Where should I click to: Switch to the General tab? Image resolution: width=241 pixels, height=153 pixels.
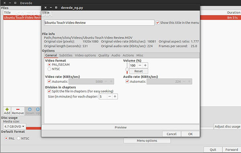point(51,55)
